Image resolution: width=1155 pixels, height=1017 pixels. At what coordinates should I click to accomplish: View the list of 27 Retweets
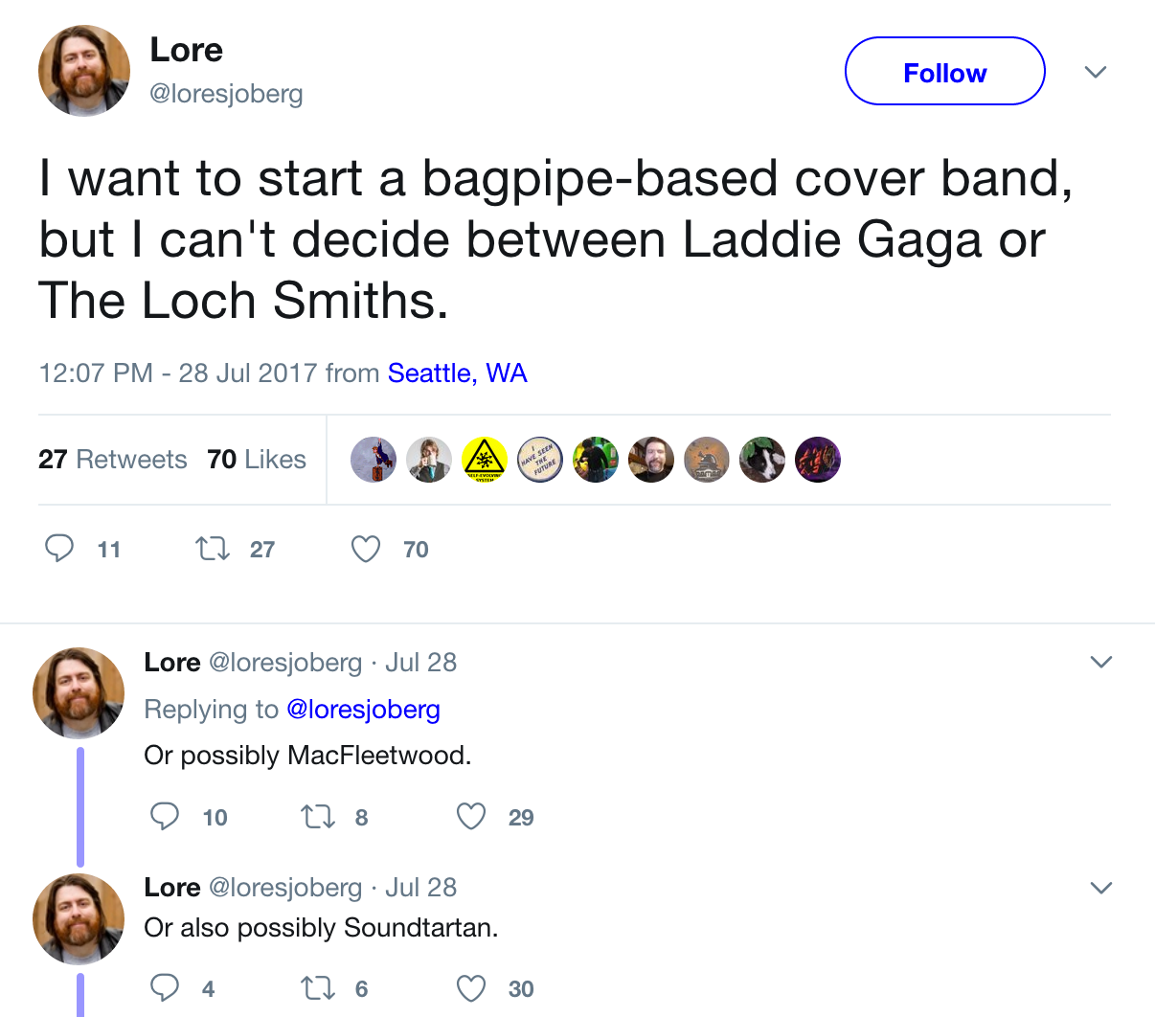click(112, 460)
